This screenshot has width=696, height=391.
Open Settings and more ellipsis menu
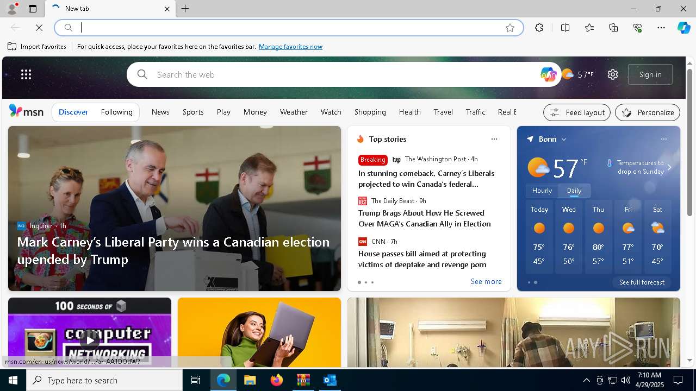(x=661, y=28)
